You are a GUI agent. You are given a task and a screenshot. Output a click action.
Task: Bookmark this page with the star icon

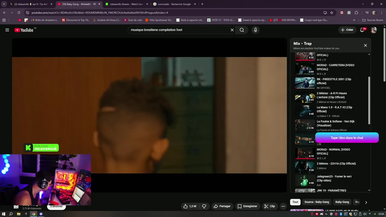(332, 13)
